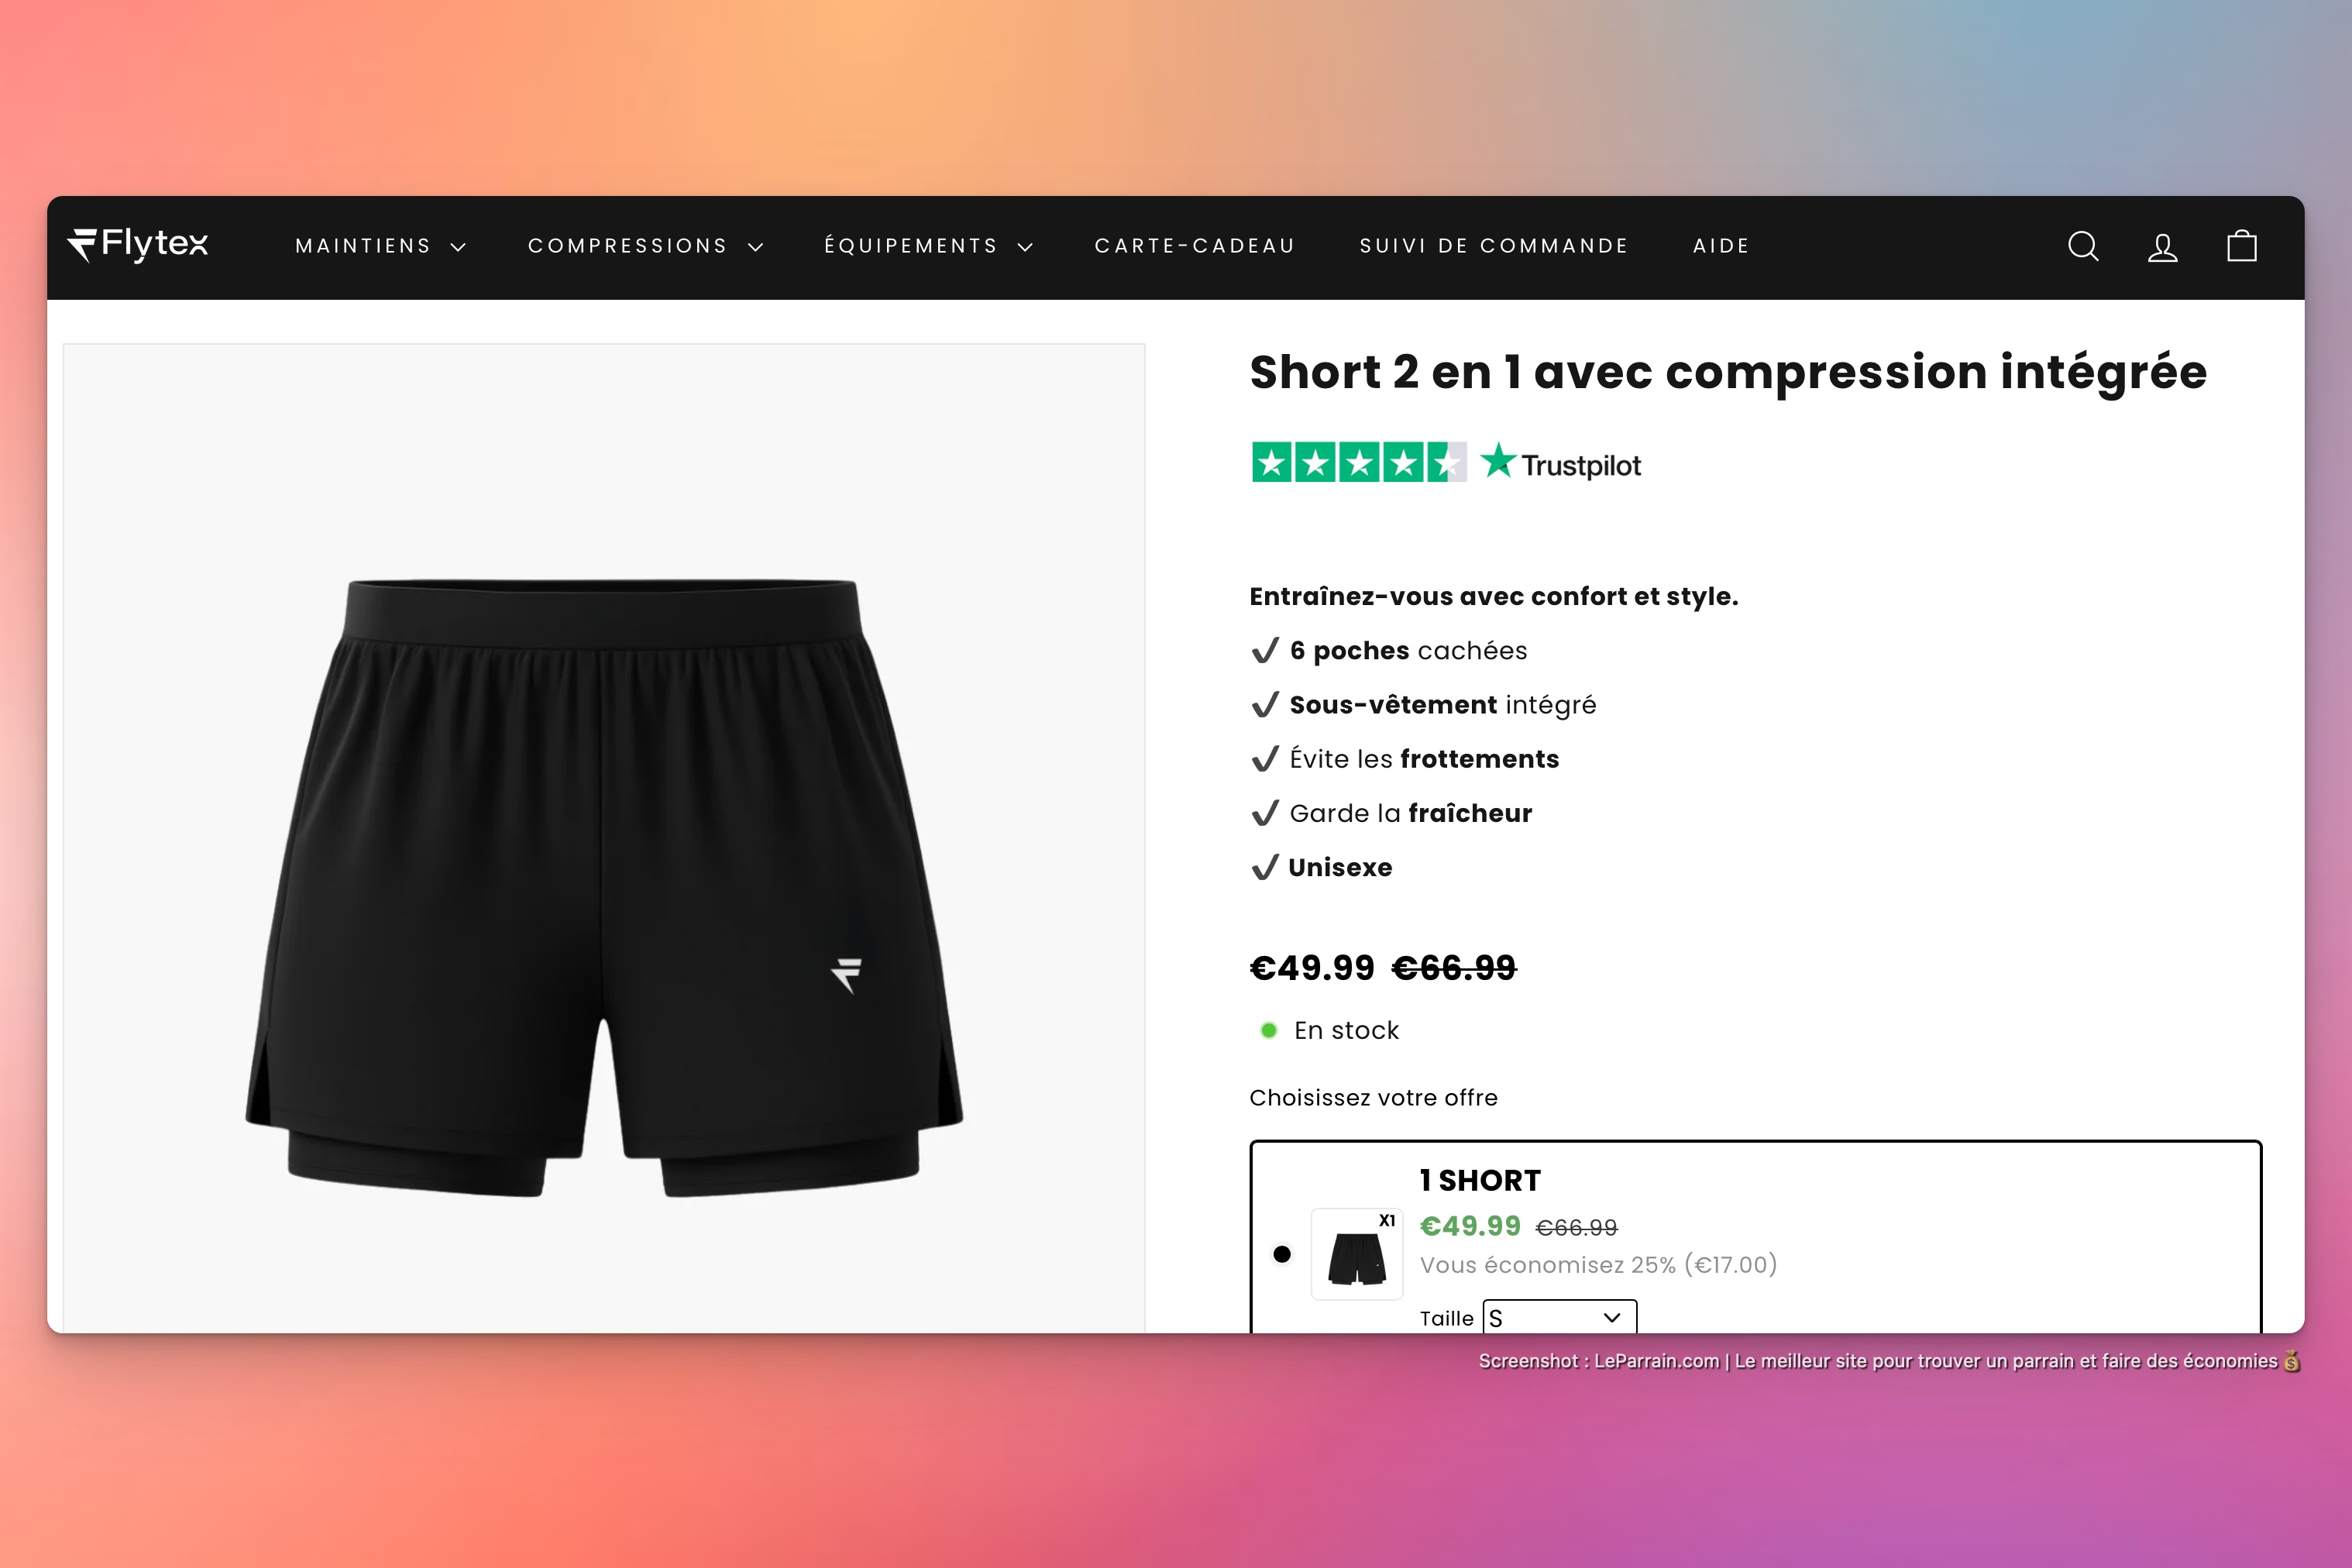
Task: Click the green Trustpilot rating stars
Action: click(x=1359, y=462)
